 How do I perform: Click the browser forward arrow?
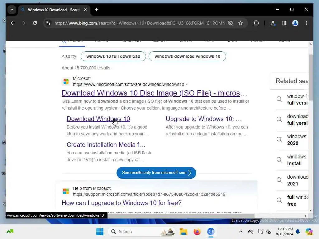(24, 23)
